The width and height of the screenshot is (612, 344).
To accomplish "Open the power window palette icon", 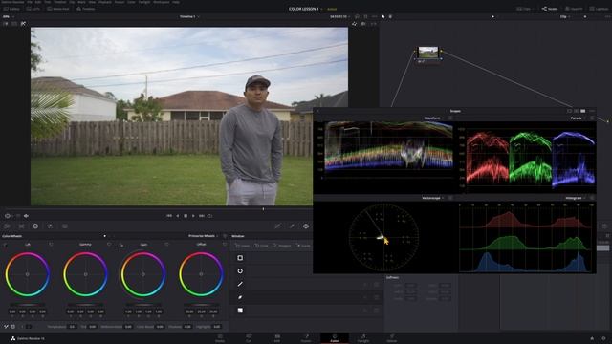I will click(x=306, y=226).
